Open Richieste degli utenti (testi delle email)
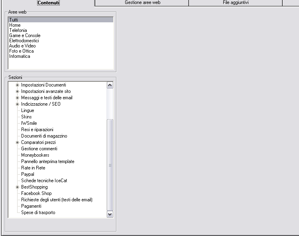This screenshot has height=236, width=299. pos(57,200)
